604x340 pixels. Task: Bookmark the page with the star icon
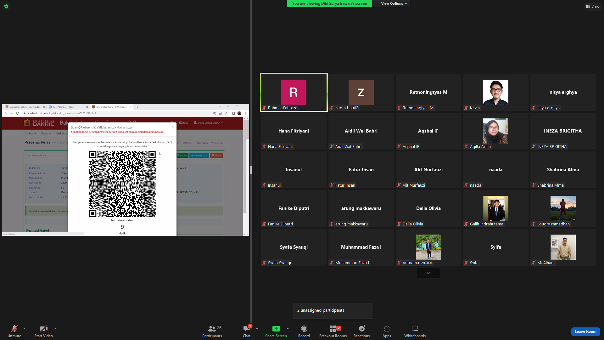[x=226, y=113]
